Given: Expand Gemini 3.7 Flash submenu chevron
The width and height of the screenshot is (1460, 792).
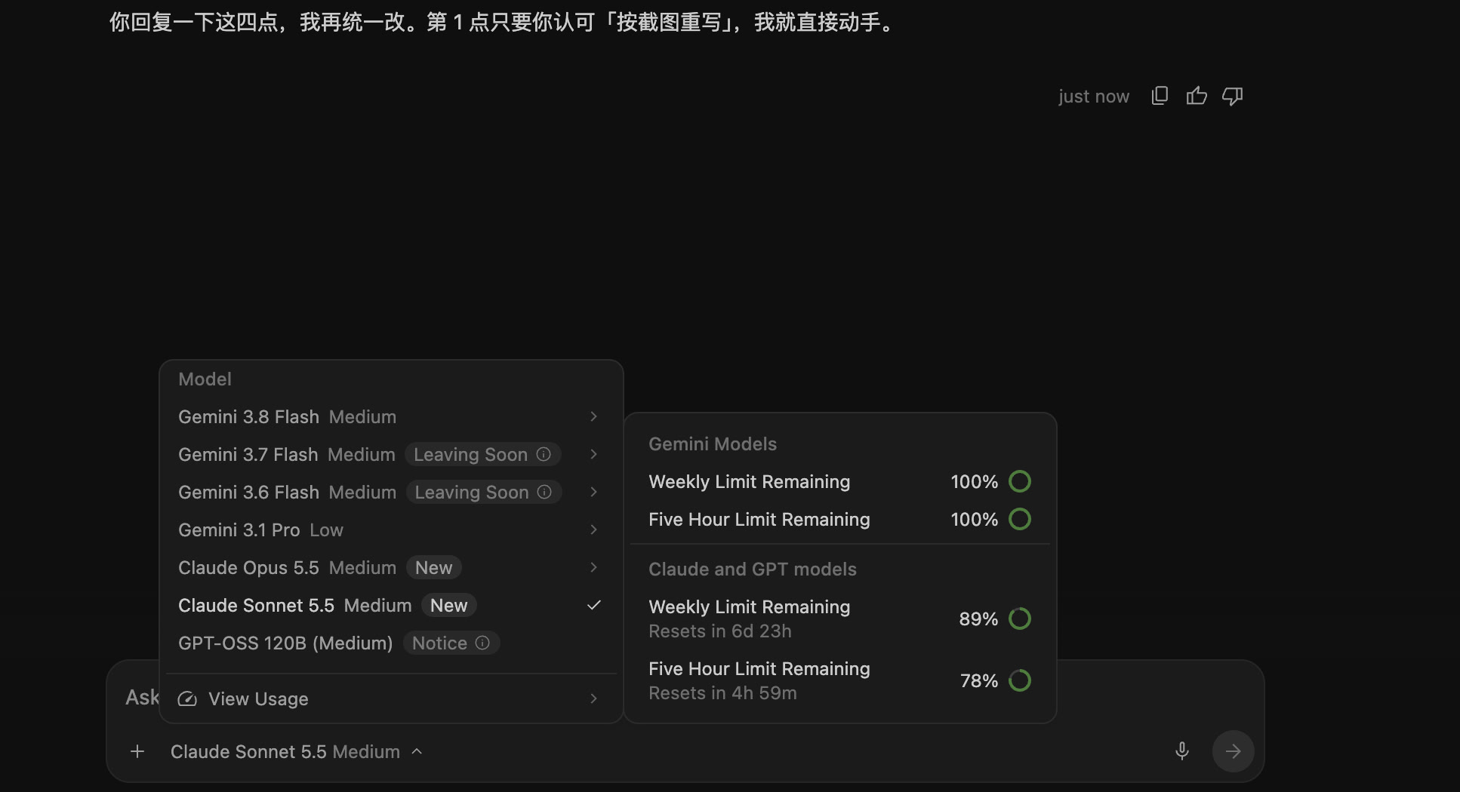Looking at the screenshot, I should pyautogui.click(x=593, y=454).
